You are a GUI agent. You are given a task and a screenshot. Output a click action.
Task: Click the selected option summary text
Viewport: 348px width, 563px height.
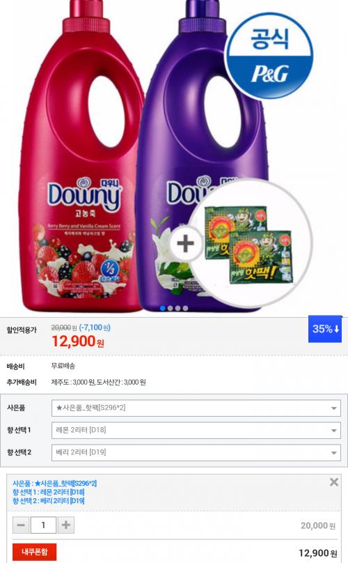(54, 492)
